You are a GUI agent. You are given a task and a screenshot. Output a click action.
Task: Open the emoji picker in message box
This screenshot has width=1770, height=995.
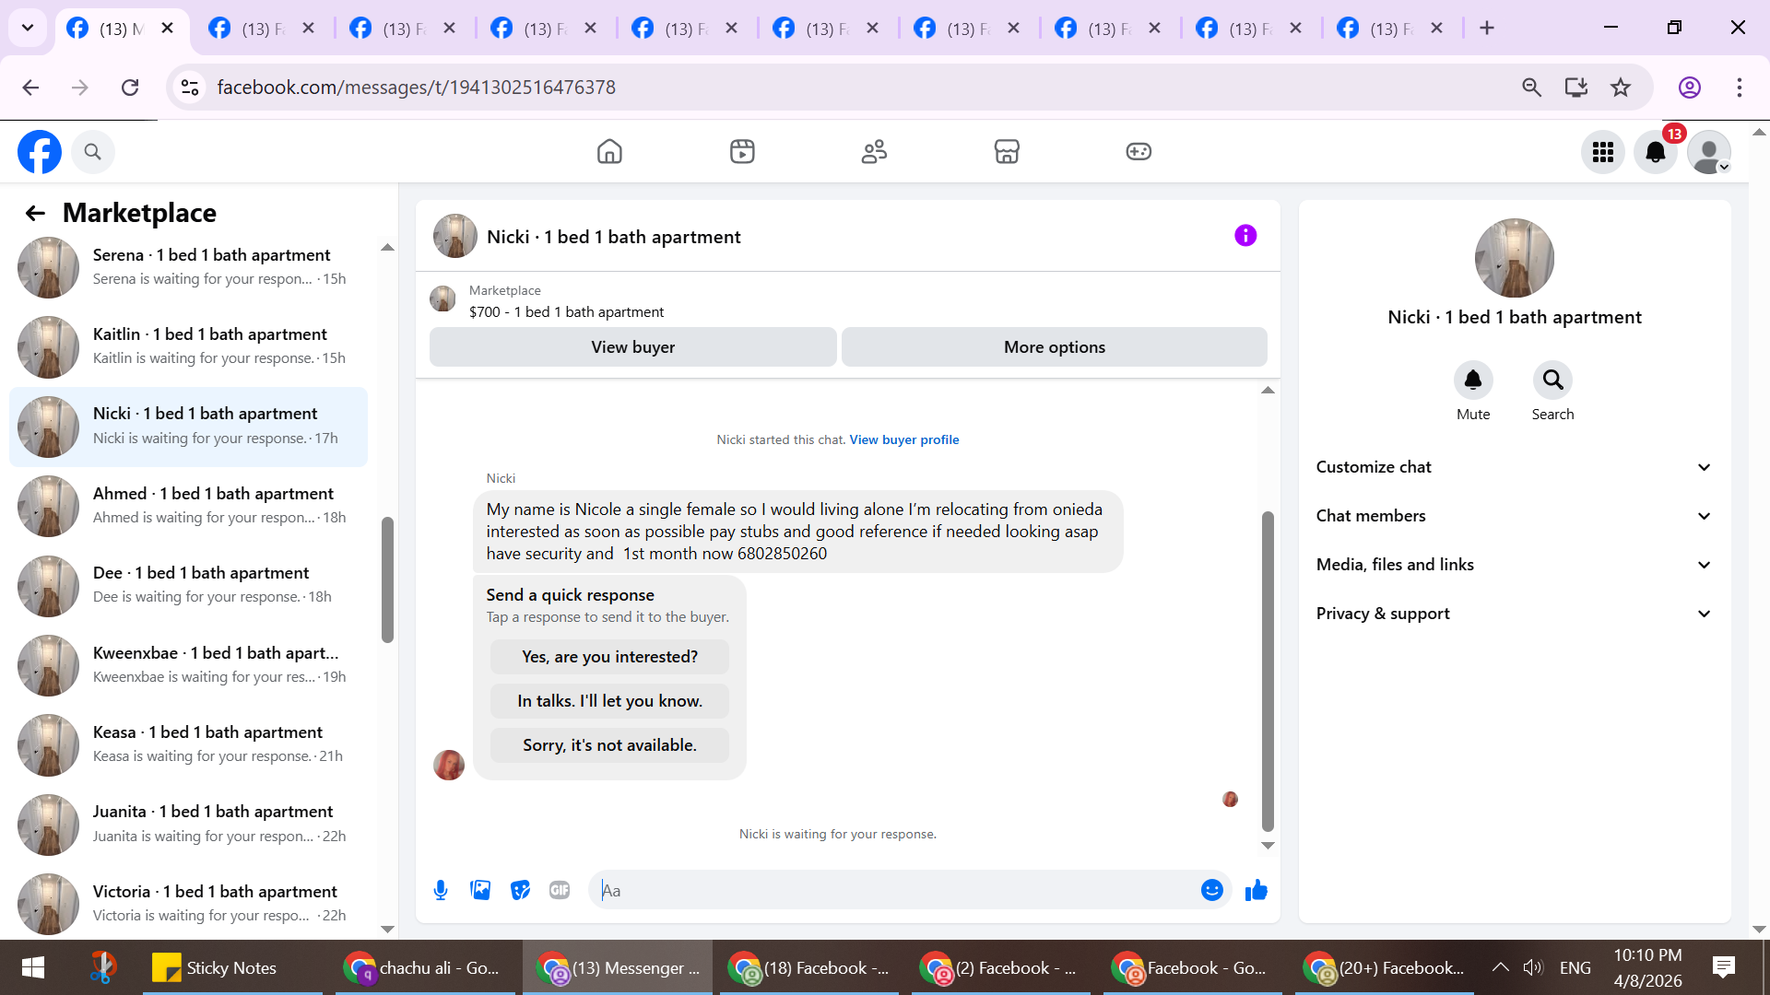(x=1211, y=890)
